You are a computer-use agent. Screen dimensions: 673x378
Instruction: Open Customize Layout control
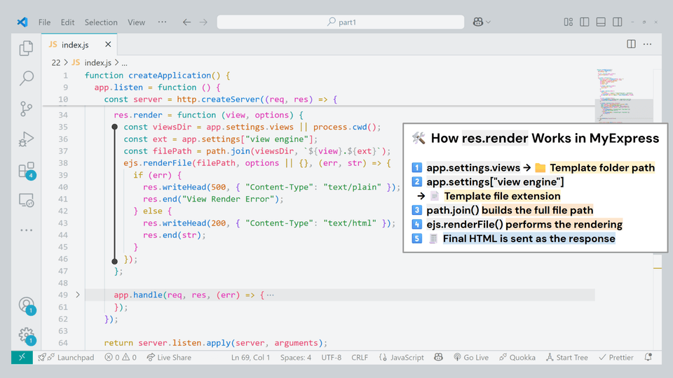pos(569,22)
